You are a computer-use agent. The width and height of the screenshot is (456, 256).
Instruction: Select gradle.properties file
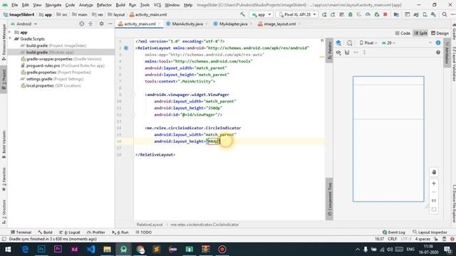[x=56, y=73]
